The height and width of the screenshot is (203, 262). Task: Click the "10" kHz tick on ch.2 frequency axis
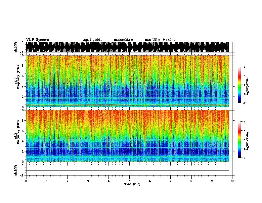[22, 110]
